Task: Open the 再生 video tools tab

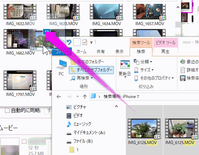Action: 165,52
